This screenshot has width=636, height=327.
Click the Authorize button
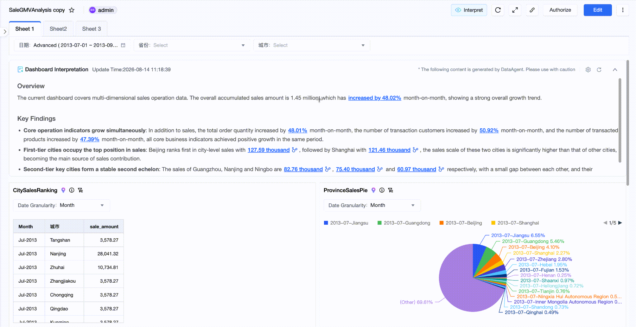(560, 10)
